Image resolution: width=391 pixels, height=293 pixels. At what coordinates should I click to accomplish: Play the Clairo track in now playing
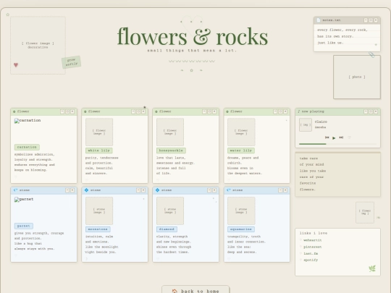point(334,137)
